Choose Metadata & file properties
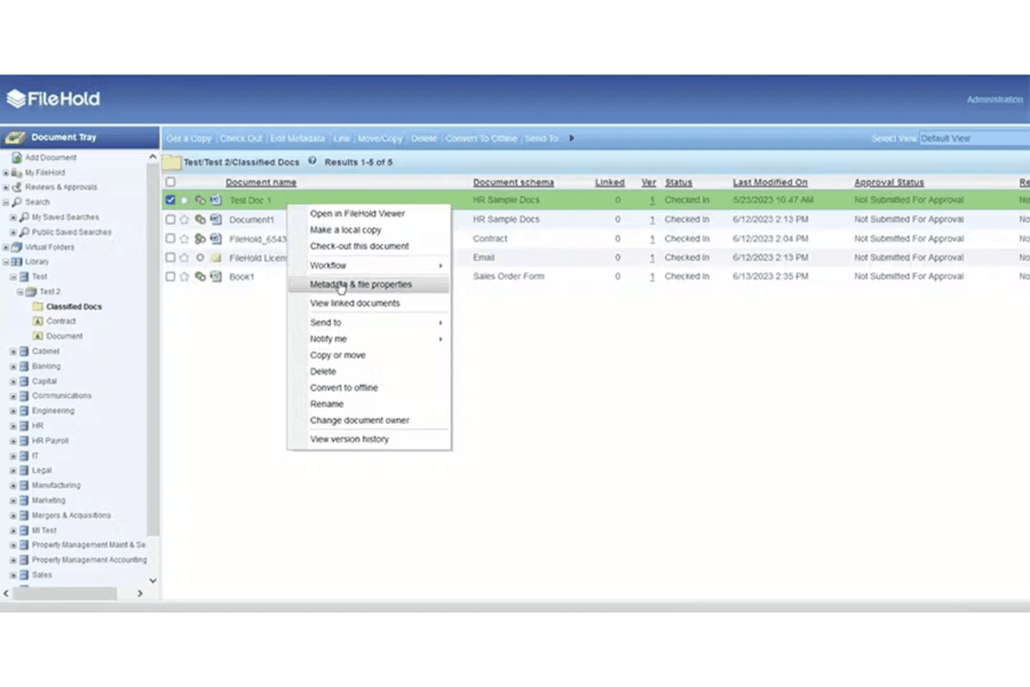Image resolution: width=1030 pixels, height=687 pixels. pyautogui.click(x=369, y=285)
